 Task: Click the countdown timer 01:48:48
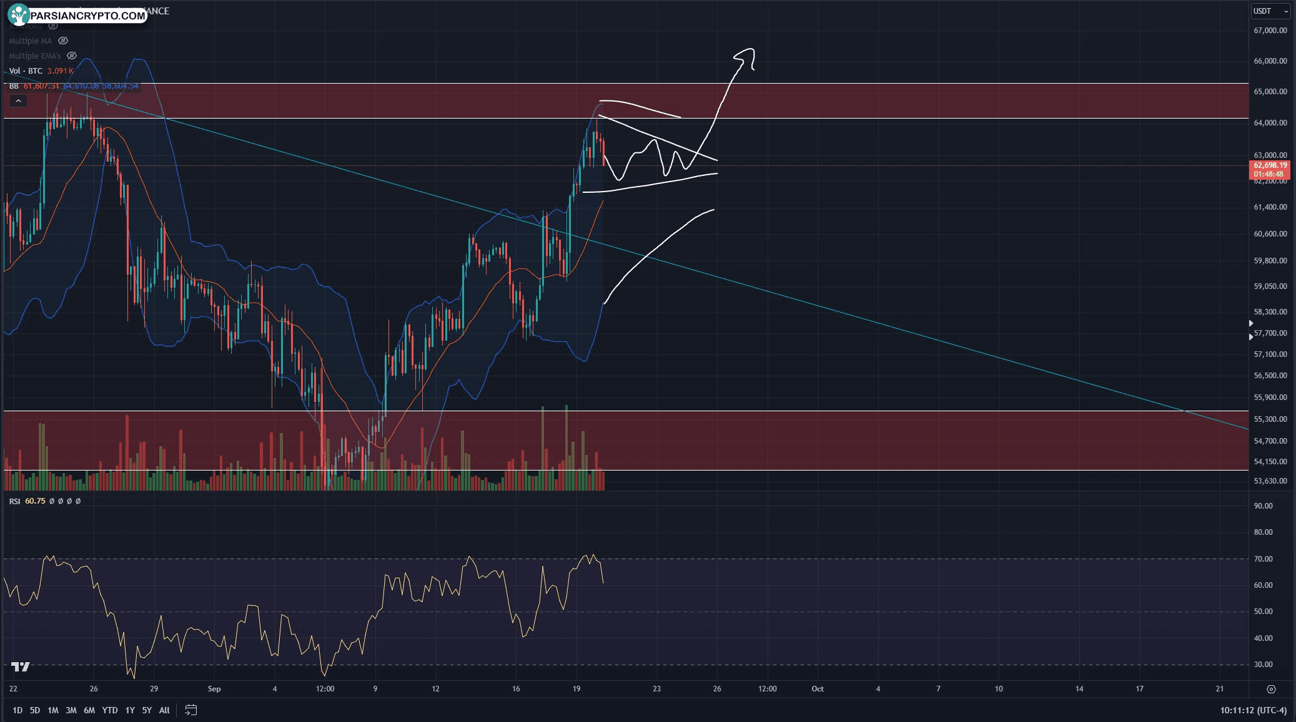tap(1269, 174)
